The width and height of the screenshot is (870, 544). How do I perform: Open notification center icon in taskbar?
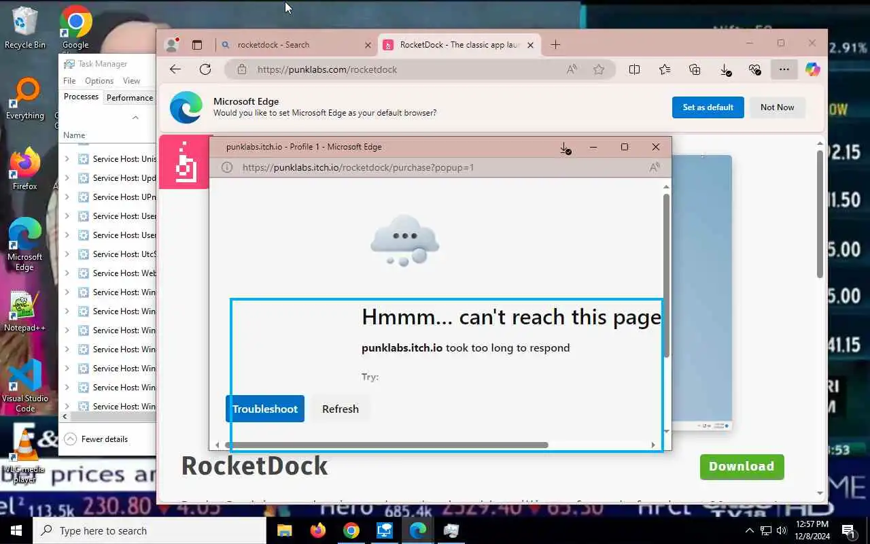click(x=848, y=530)
